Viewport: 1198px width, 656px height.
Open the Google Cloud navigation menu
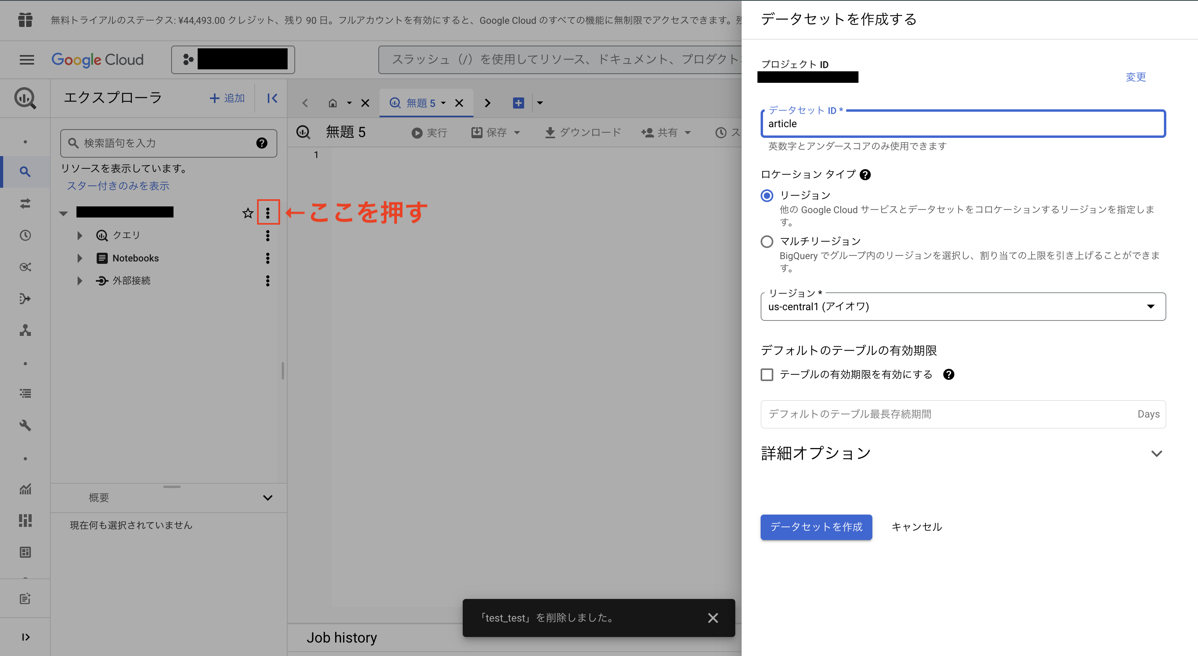pos(27,59)
